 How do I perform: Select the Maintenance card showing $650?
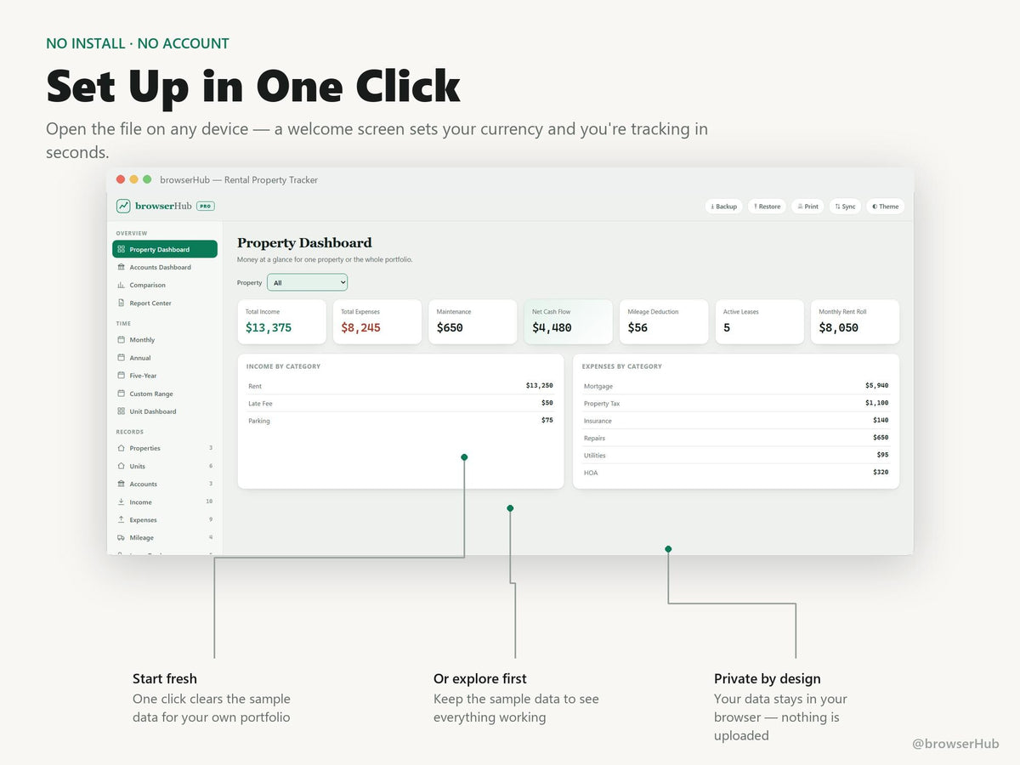pos(473,321)
